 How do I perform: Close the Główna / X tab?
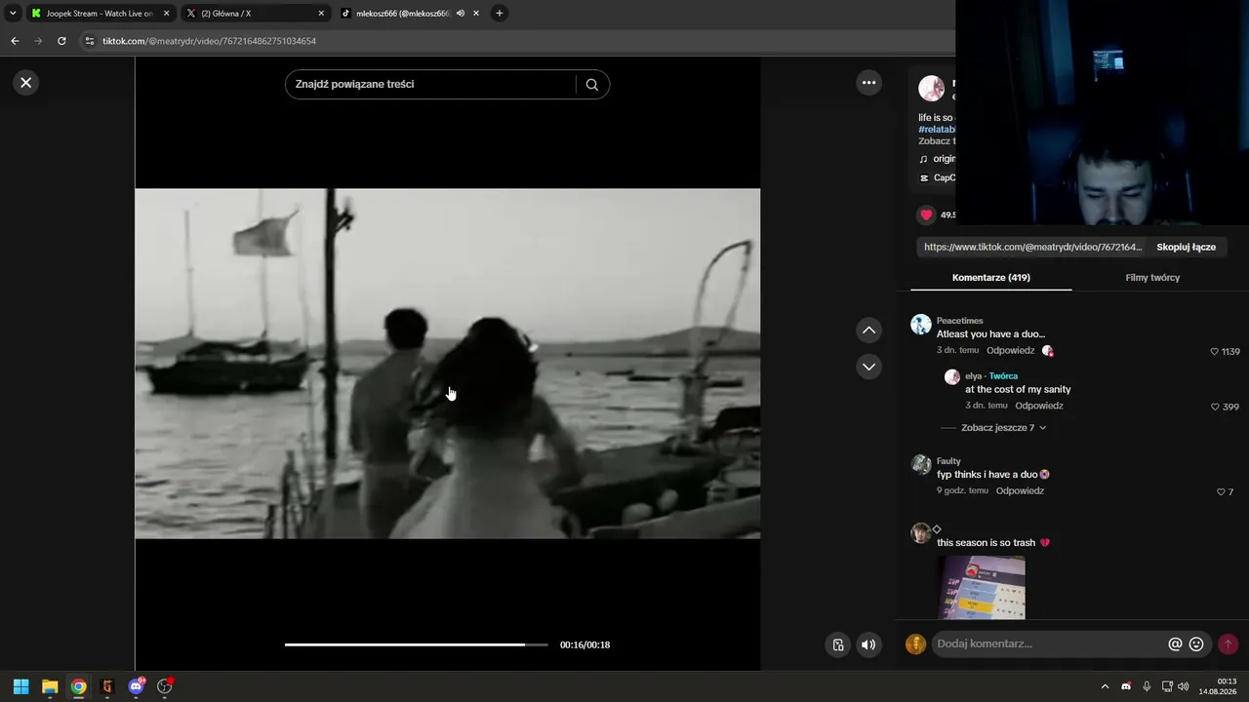point(321,14)
